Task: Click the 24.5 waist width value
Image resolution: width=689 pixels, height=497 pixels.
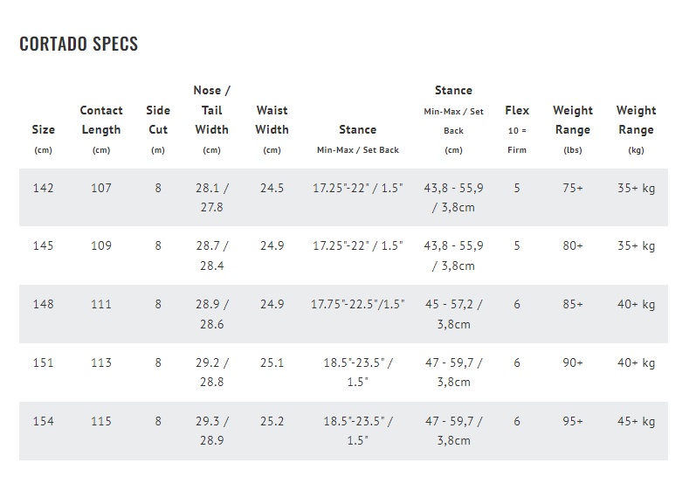Action: [x=272, y=188]
